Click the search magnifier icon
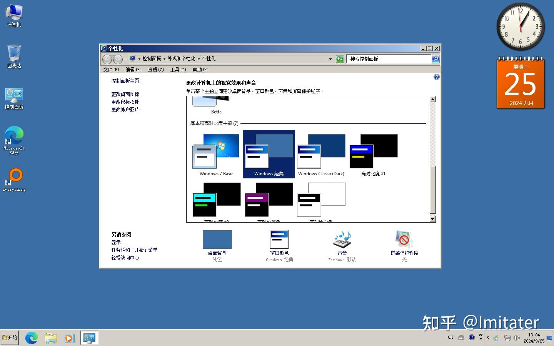 435,59
